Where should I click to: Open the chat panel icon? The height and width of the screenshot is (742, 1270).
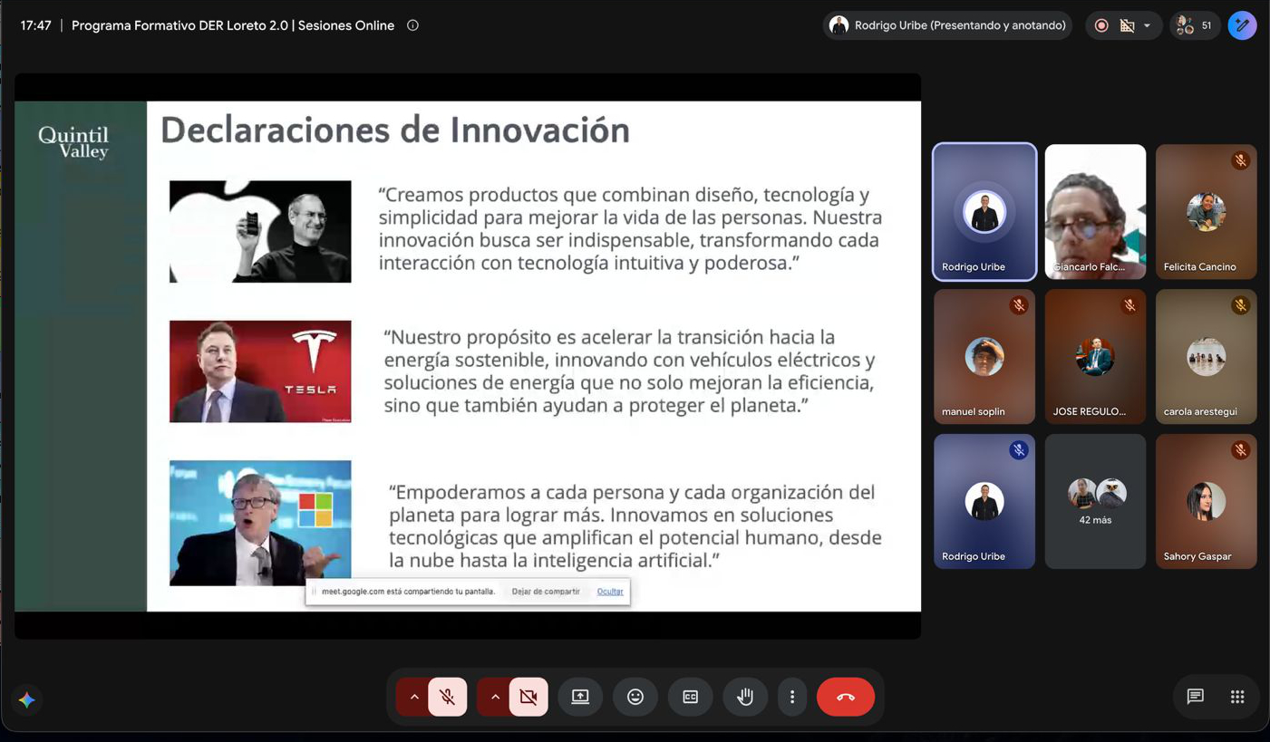(x=1195, y=697)
